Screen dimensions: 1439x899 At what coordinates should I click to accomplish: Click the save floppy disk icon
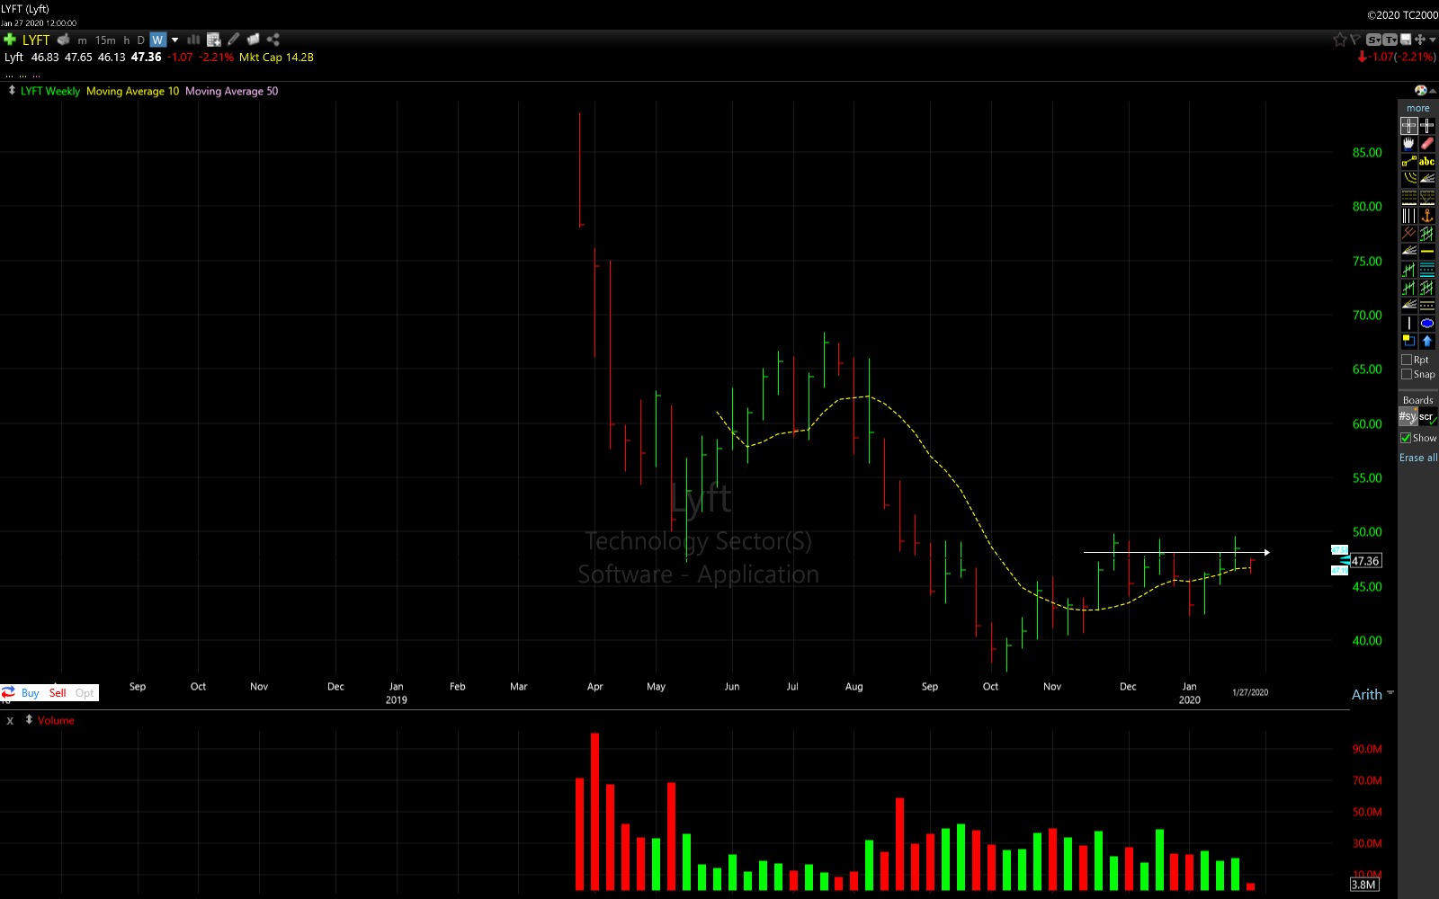(1406, 40)
